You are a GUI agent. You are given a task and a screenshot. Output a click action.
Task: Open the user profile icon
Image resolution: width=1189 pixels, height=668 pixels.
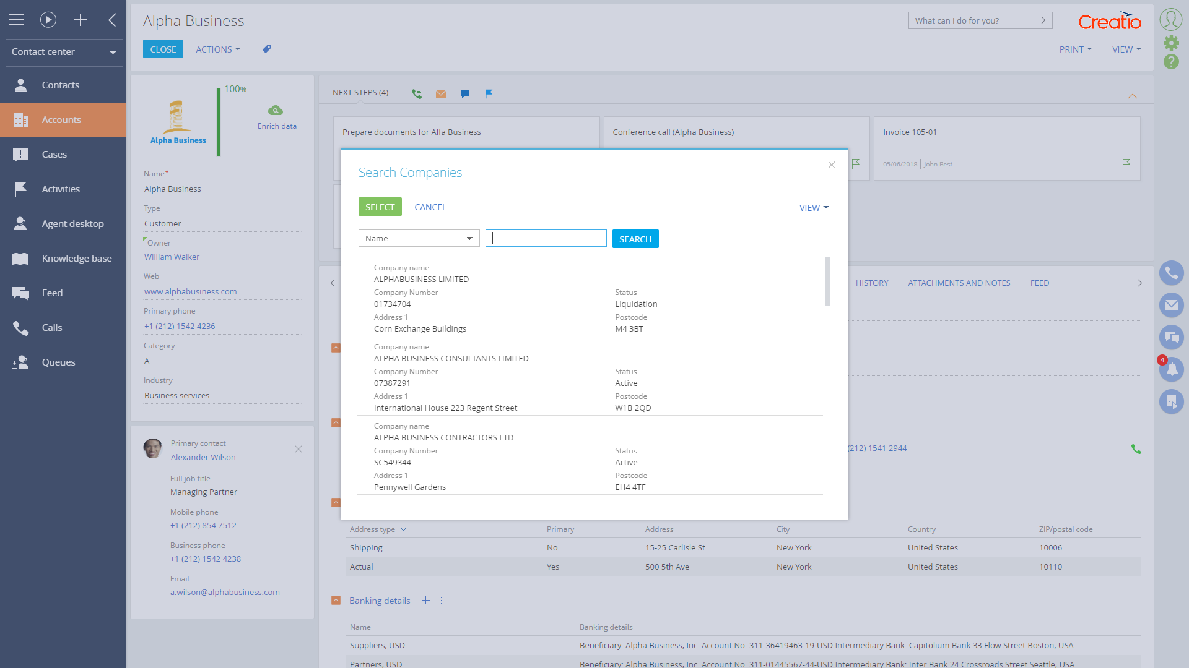click(1170, 20)
